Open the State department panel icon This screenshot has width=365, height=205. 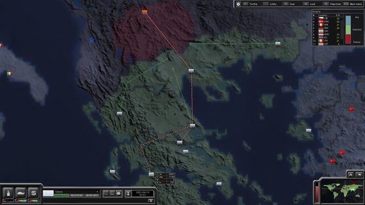click(9, 193)
